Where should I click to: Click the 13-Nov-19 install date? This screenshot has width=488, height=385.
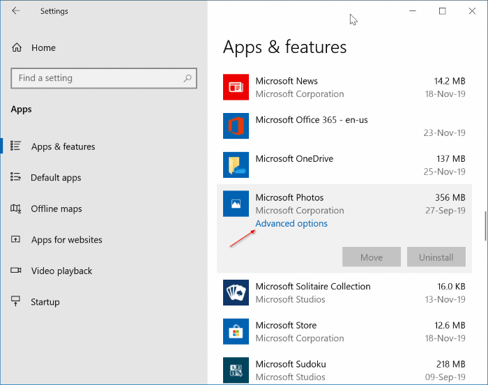coord(445,300)
